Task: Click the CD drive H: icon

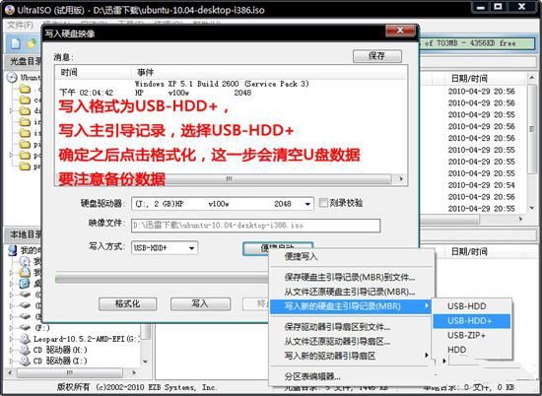Action: [25, 350]
